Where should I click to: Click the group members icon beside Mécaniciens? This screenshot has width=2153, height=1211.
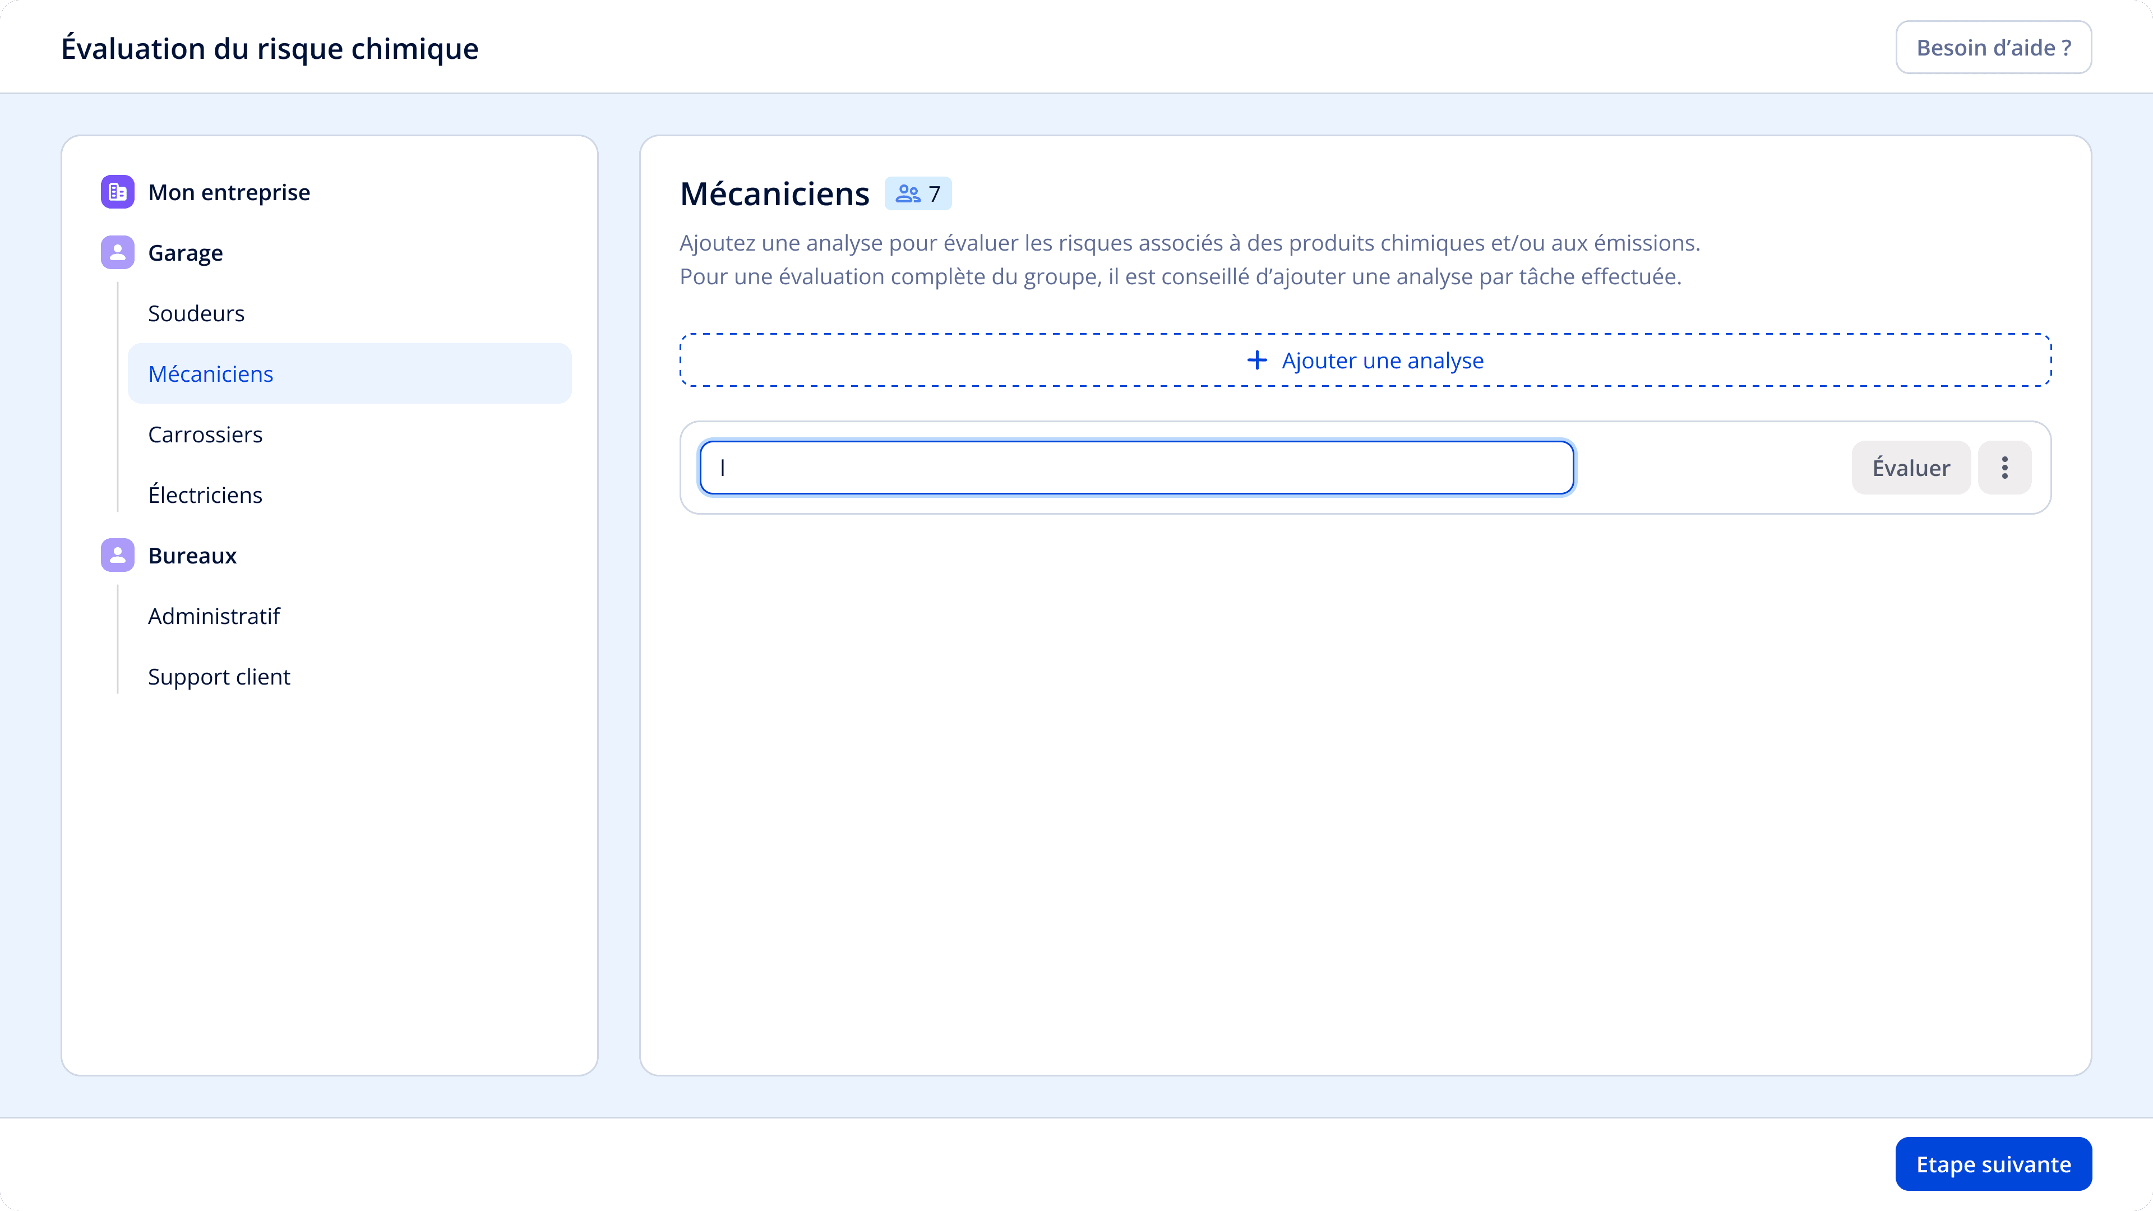tap(908, 194)
